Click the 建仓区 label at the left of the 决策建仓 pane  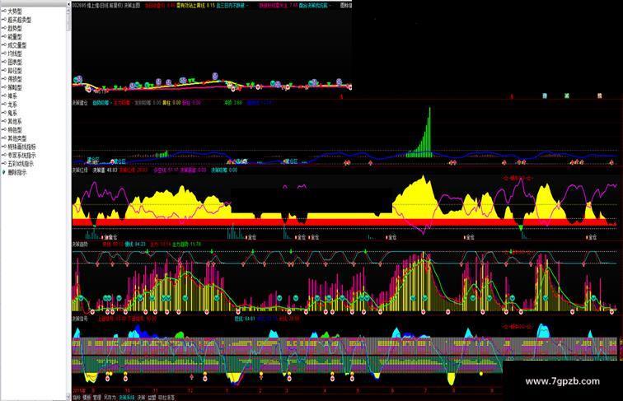pyautogui.click(x=93, y=160)
